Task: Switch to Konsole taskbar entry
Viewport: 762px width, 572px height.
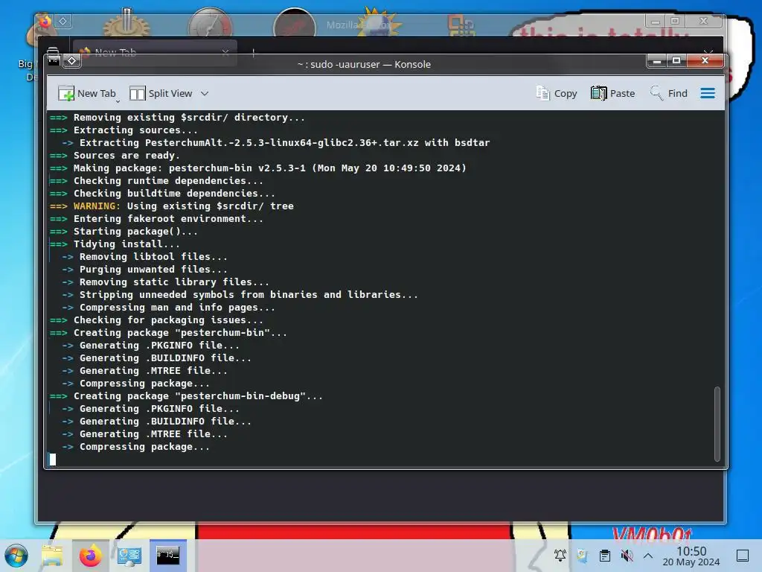Action: tap(167, 556)
